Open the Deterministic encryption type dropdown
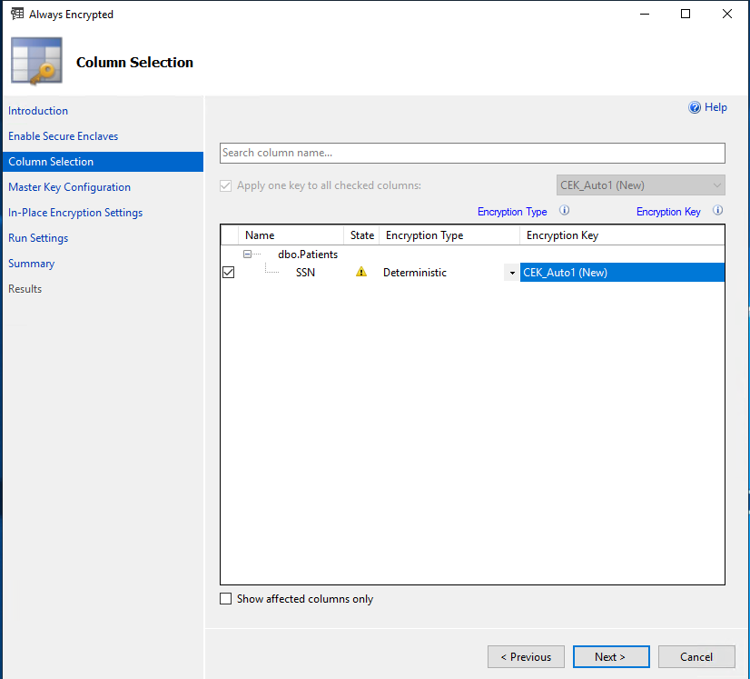This screenshot has height=679, width=750. (512, 273)
